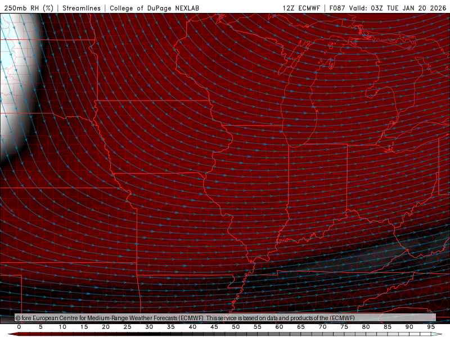This screenshot has width=450, height=337.
Task: Click the '0' label on the color scale
Action: tap(19, 327)
